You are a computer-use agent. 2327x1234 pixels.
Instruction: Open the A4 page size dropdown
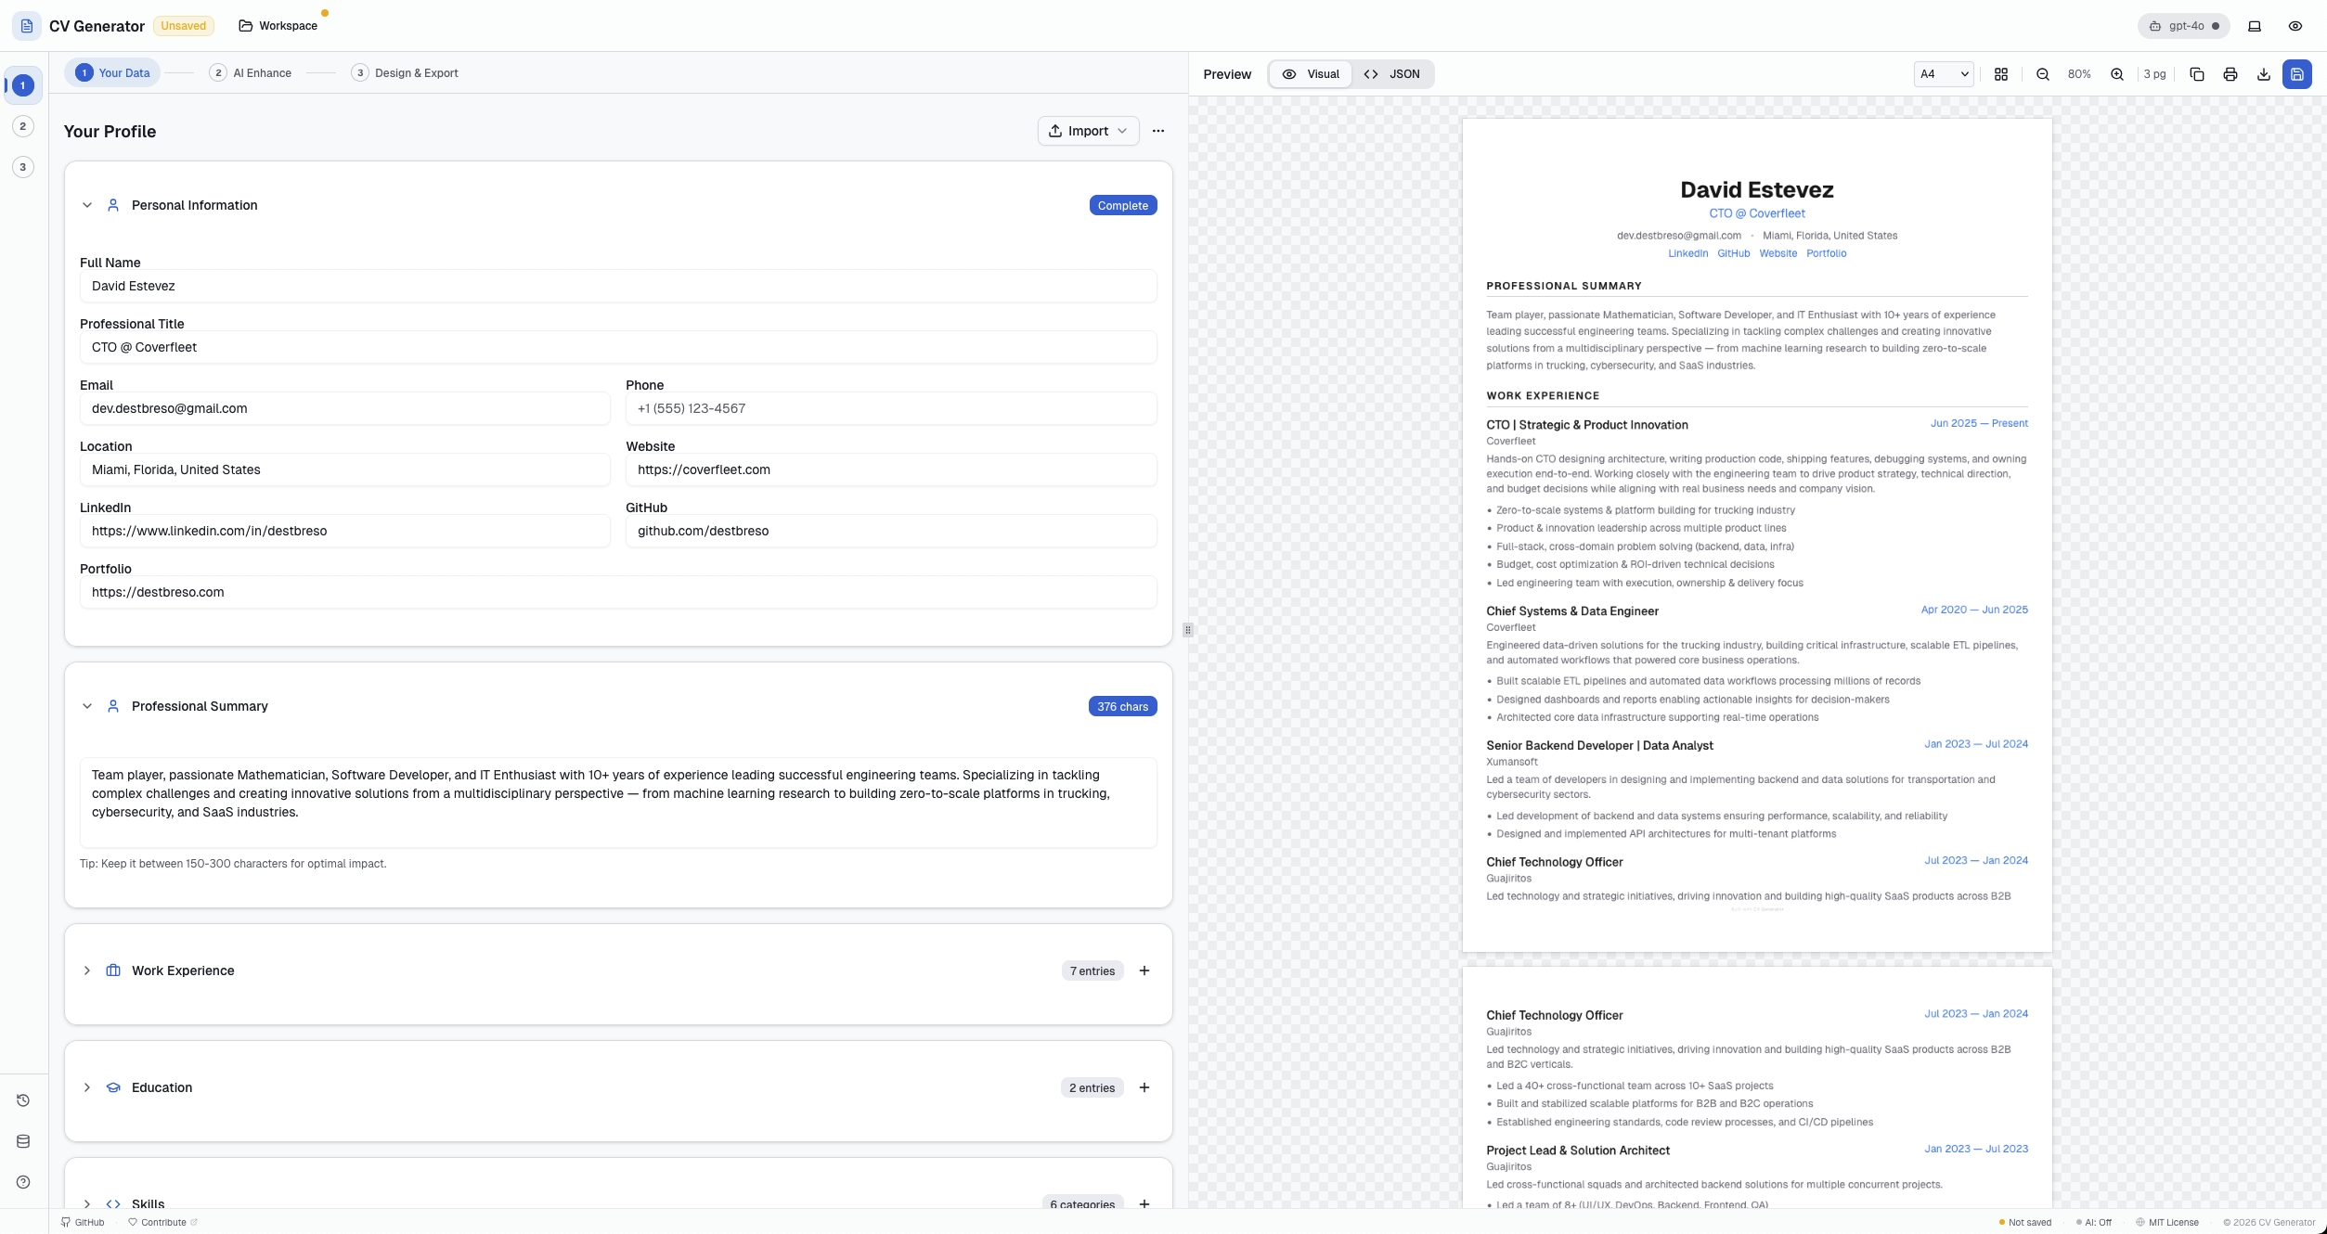coord(1943,73)
